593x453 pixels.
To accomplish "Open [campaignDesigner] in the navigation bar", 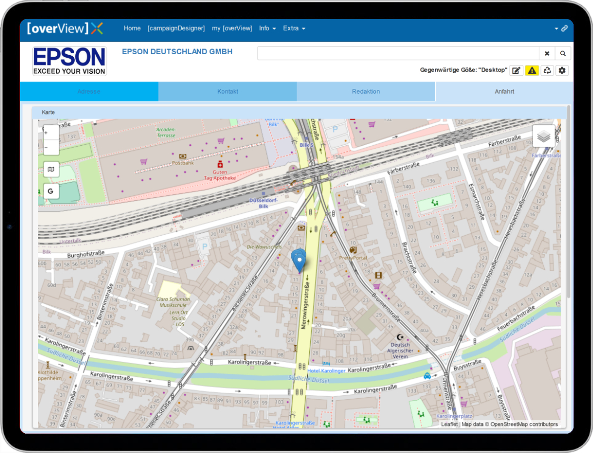I will (x=176, y=28).
